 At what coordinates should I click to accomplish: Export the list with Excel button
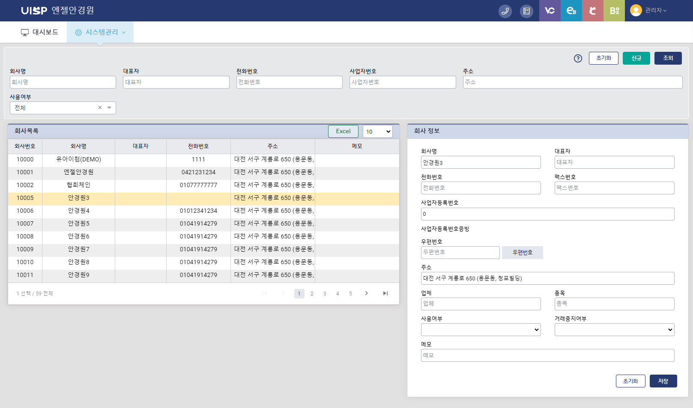(x=343, y=131)
